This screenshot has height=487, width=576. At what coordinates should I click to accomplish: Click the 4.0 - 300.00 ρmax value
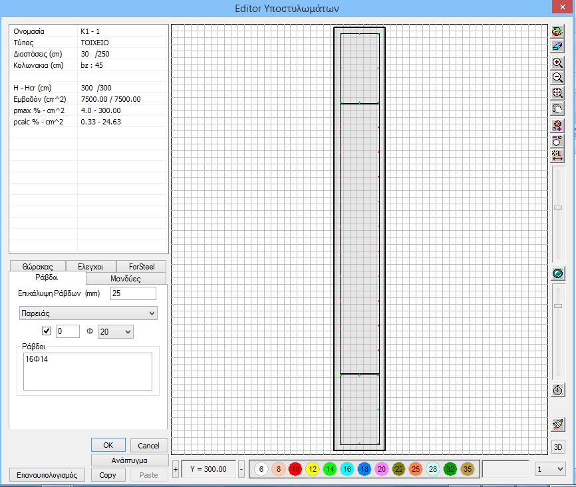point(100,110)
